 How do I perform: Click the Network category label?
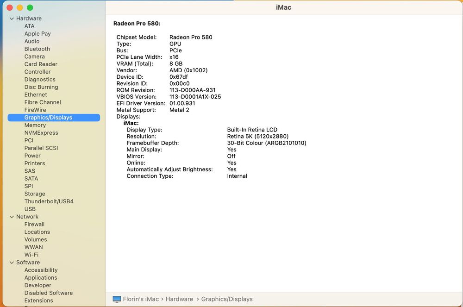click(27, 217)
